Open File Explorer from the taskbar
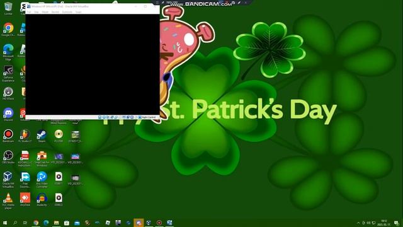This screenshot has width=403, height=227. (x=56, y=223)
